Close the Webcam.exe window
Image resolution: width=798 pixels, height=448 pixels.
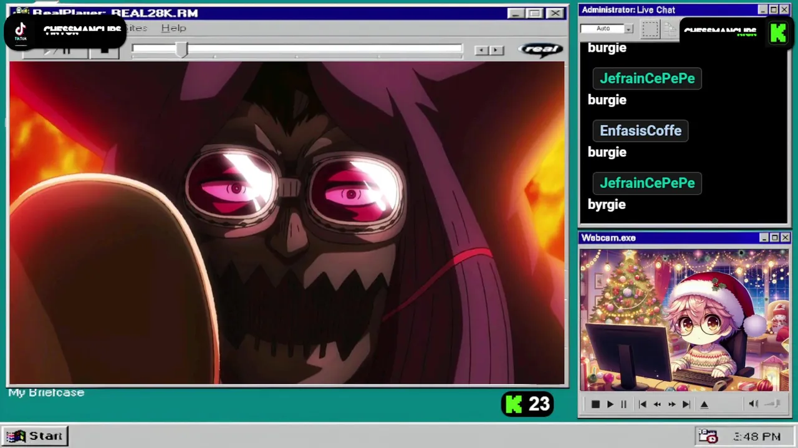coord(785,238)
